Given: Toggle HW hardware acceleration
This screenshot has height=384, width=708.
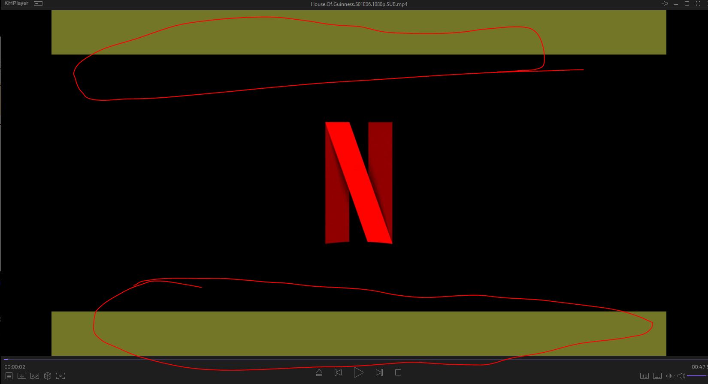Looking at the screenshot, I should [x=644, y=376].
